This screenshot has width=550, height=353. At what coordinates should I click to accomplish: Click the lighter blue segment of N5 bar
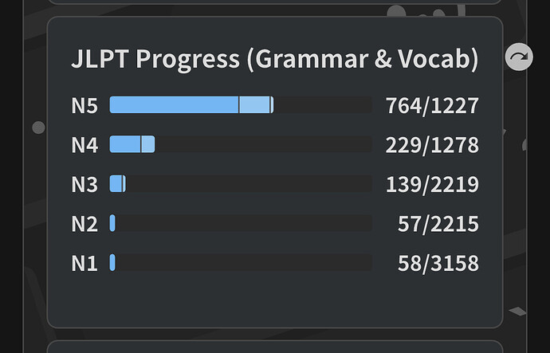(255, 105)
